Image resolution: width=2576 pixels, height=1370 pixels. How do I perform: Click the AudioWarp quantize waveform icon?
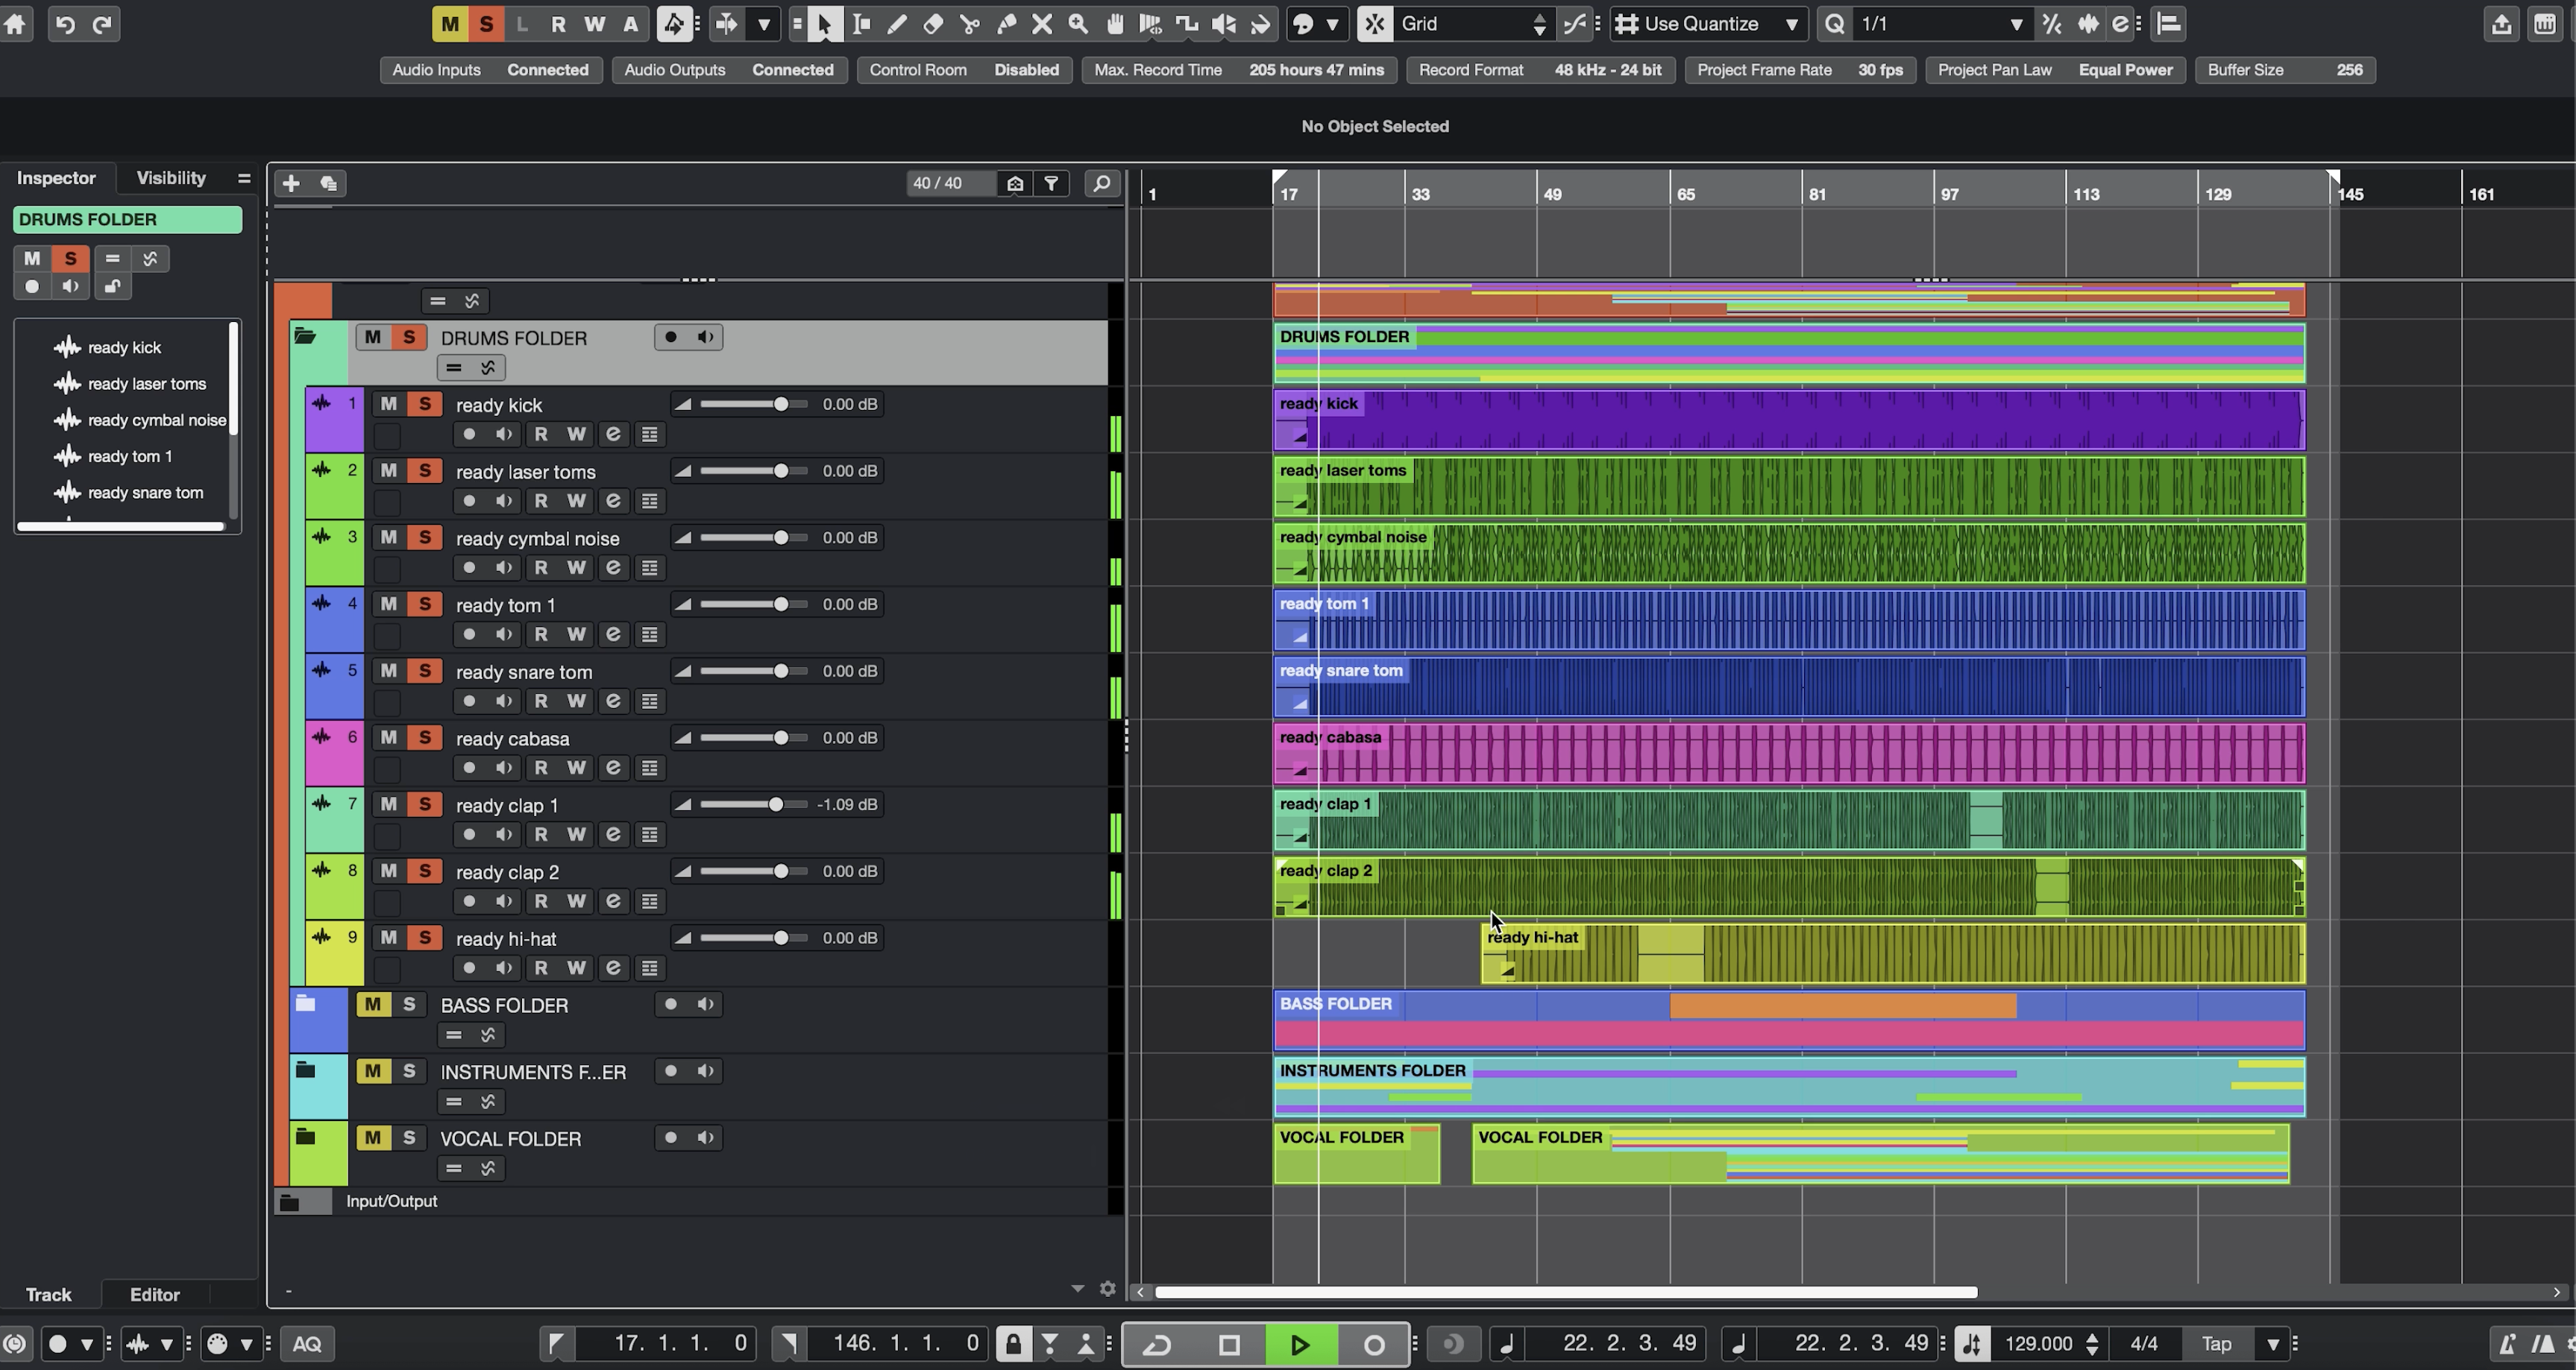(x=2087, y=24)
